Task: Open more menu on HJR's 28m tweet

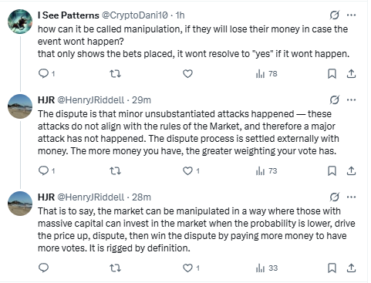Action: pyautogui.click(x=351, y=197)
